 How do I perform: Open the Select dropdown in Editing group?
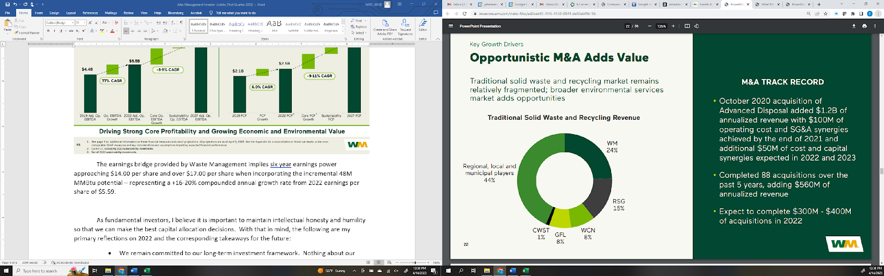pos(359,33)
